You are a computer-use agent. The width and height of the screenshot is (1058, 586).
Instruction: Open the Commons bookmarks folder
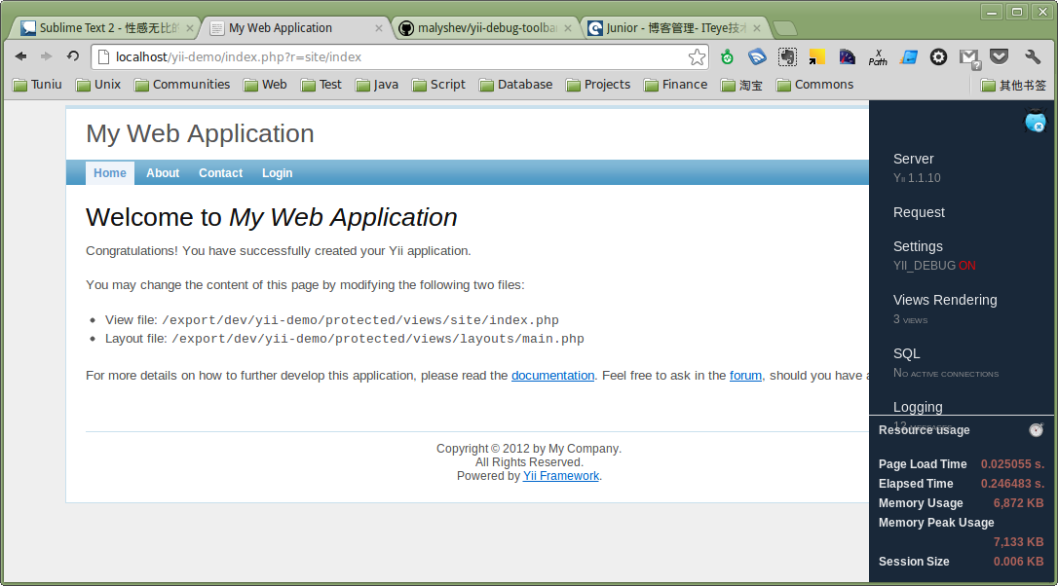click(x=815, y=85)
